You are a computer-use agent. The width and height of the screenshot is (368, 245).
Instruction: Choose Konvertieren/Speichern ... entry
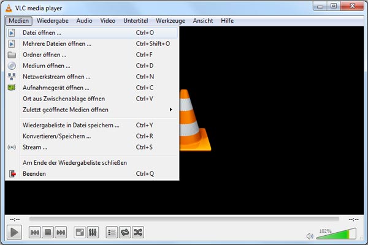click(x=92, y=136)
